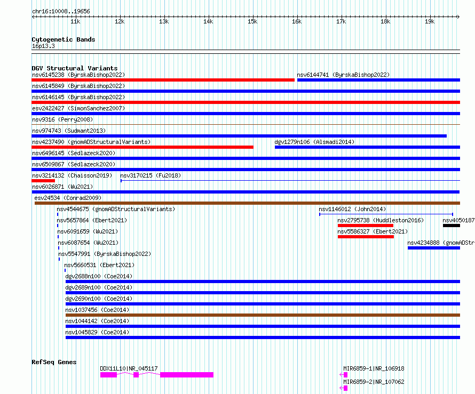Click the MIR6859-1 magenta gene glyph
Image resolution: width=475 pixels, height=394 pixels.
tap(344, 375)
